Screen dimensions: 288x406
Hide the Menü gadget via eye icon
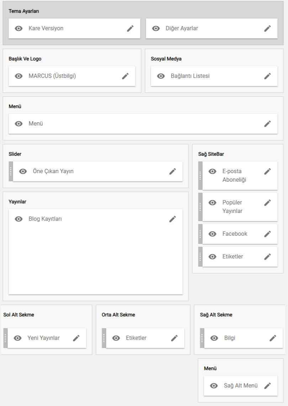point(18,124)
